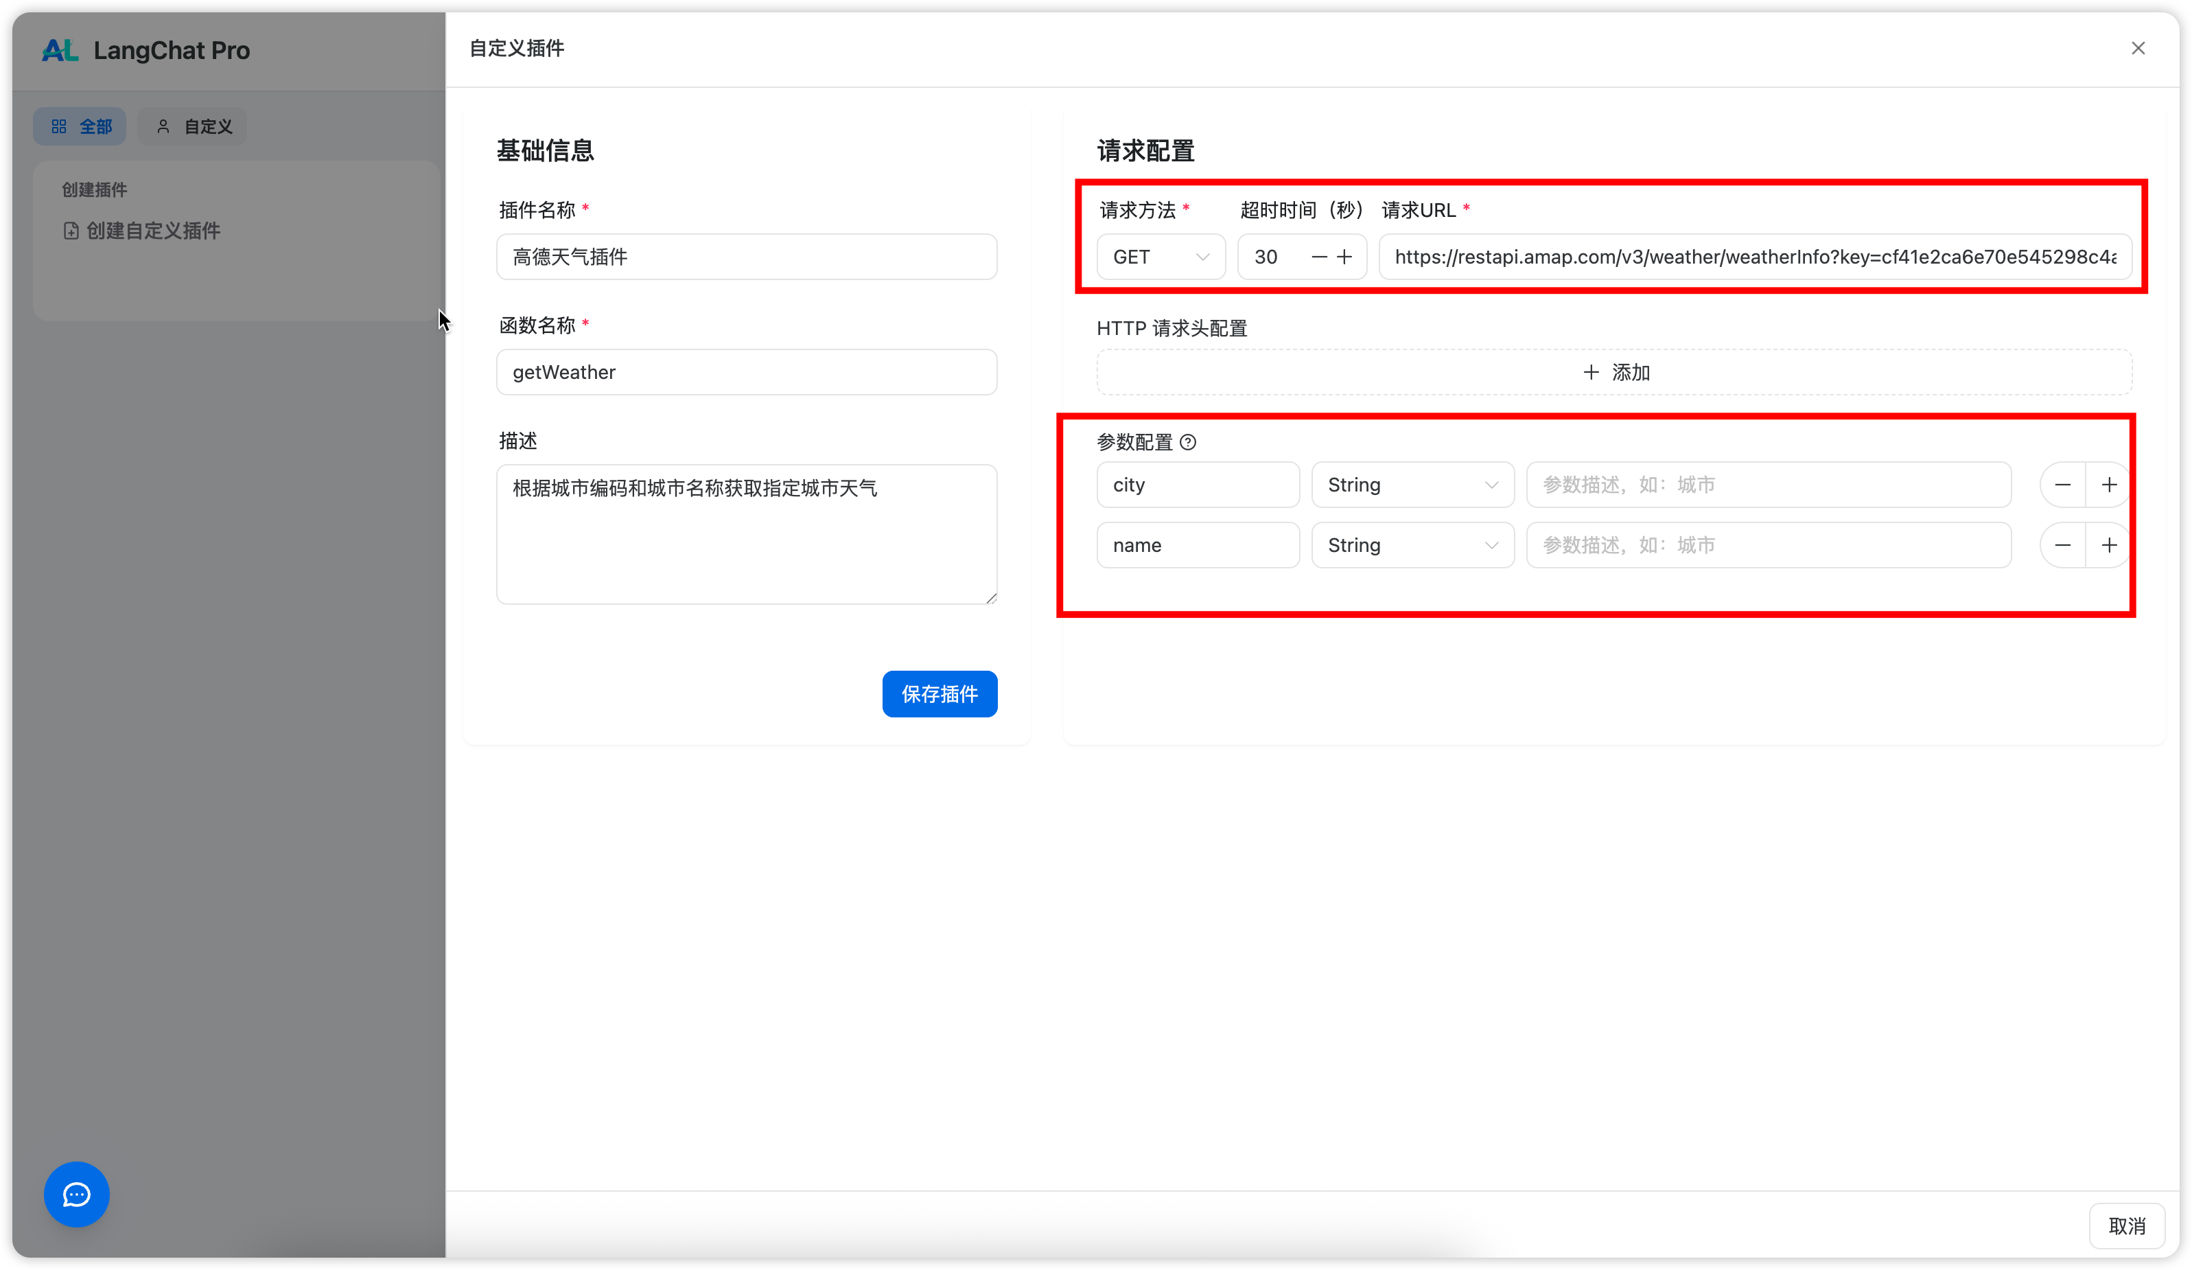Click 添加 to add HTTP request header
Viewport: 2192px width, 1270px height.
pos(1614,372)
